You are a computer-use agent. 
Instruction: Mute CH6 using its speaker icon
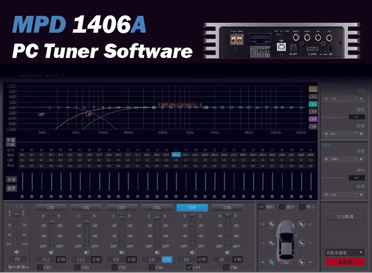[228, 252]
